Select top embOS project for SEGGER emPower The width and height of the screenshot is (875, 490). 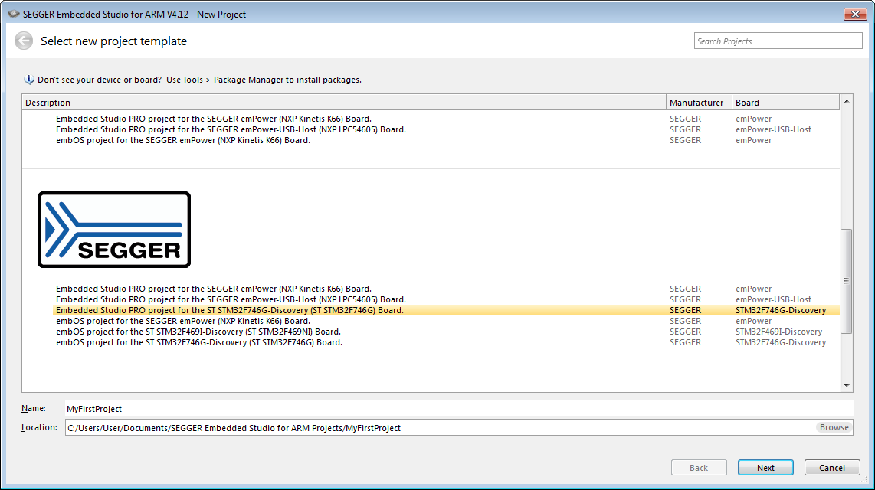(446, 140)
